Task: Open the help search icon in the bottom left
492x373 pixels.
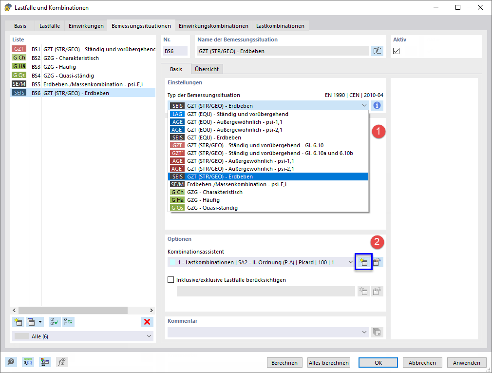Action: coord(11,362)
